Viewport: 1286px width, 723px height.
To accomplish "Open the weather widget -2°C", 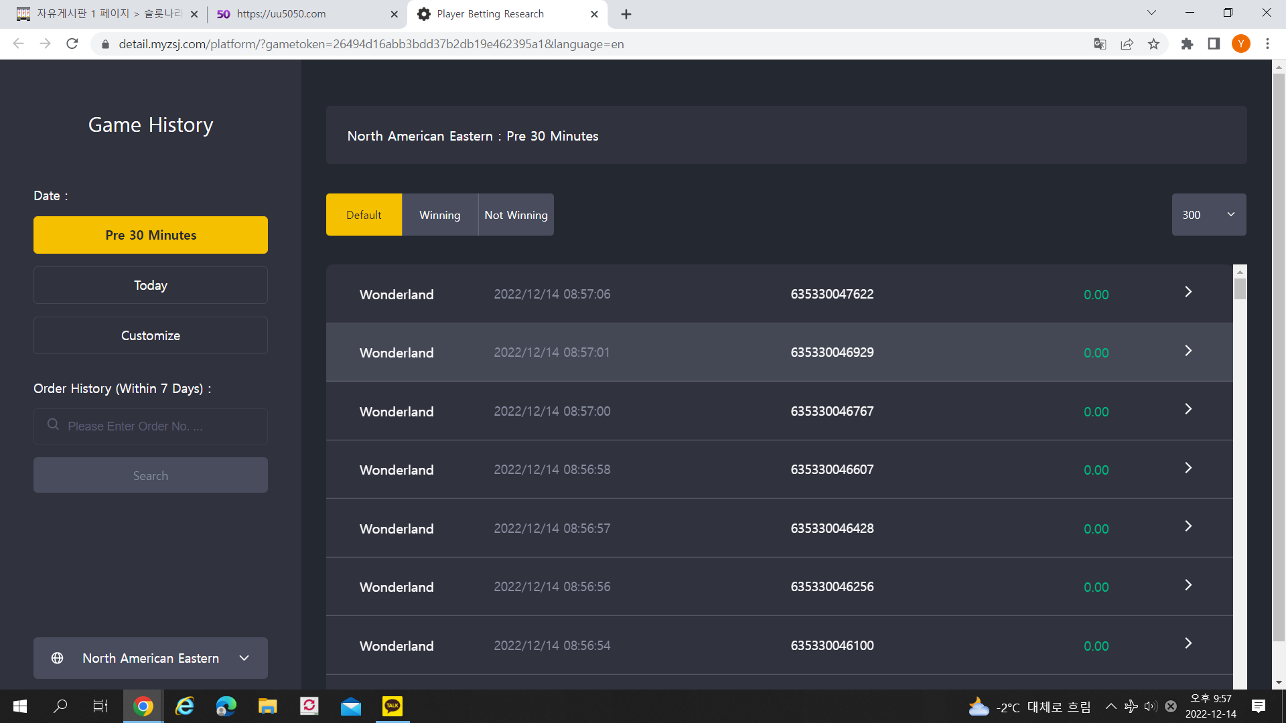I will tap(1029, 707).
